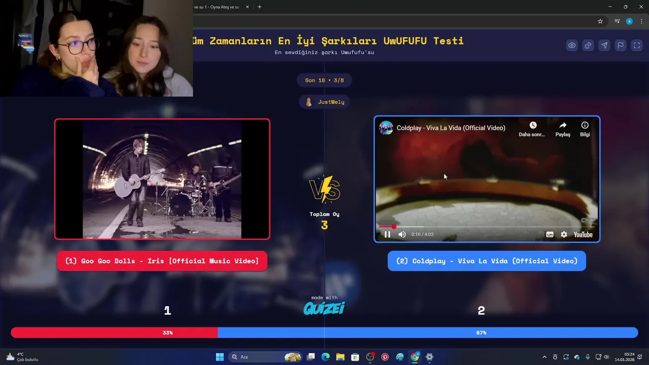Viewport: 649px width, 365px height.
Task: Click the Goo Goo Dolls video thumbnail
Action: 162,179
